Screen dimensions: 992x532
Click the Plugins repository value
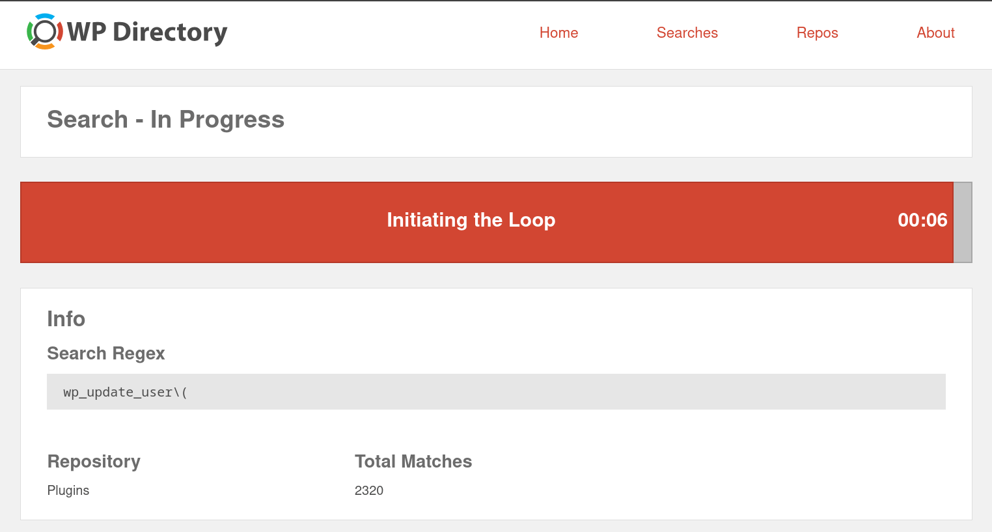pos(68,490)
